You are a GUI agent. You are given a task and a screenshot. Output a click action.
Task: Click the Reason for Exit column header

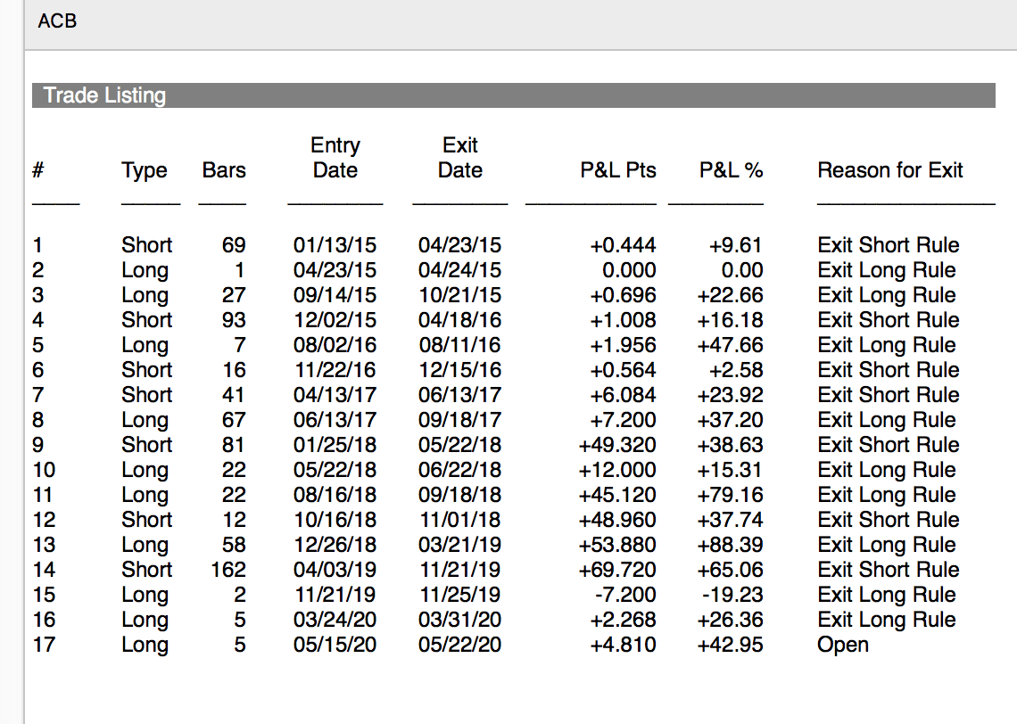[890, 170]
